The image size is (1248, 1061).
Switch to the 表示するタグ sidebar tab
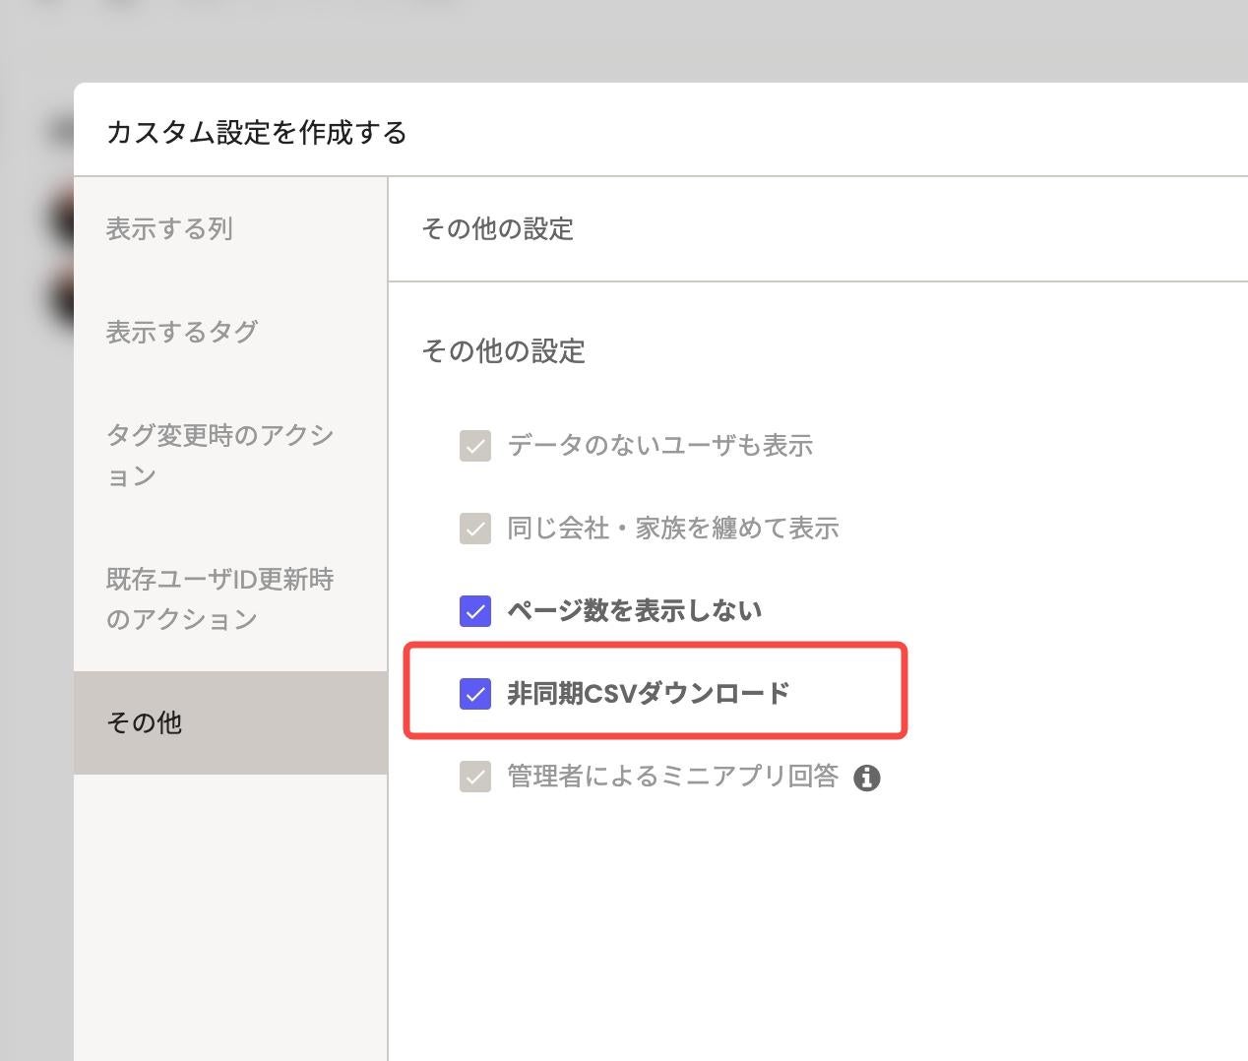[x=182, y=332]
